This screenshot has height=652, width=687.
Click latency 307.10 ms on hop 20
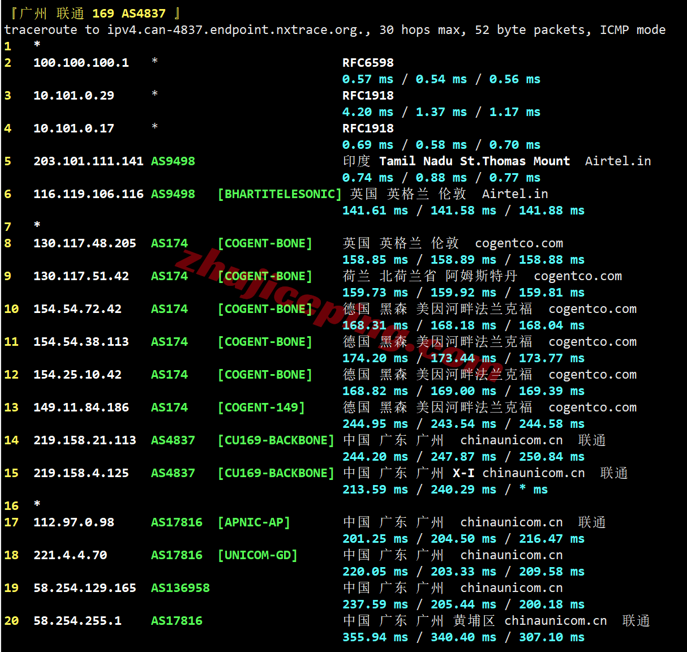pyautogui.click(x=552, y=637)
